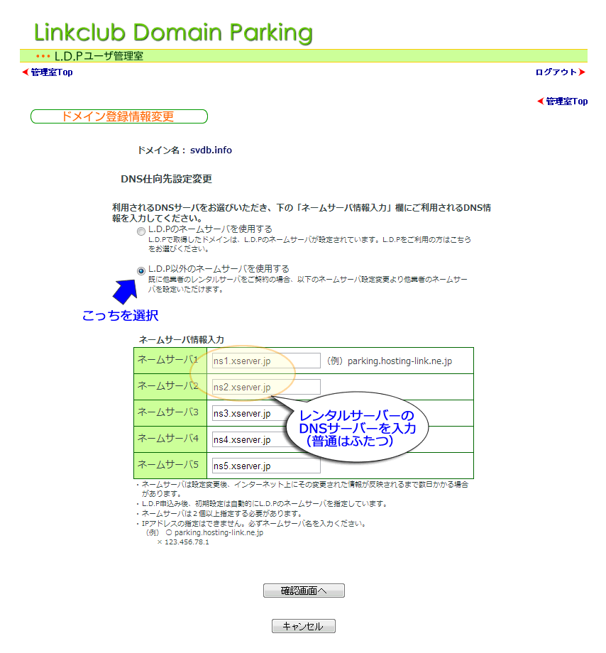Select the L.D.Pのネームサーバを使用する radio button

(x=141, y=231)
